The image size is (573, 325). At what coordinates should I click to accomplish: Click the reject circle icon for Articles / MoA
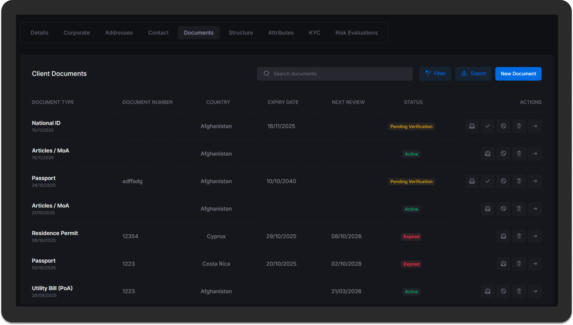503,153
